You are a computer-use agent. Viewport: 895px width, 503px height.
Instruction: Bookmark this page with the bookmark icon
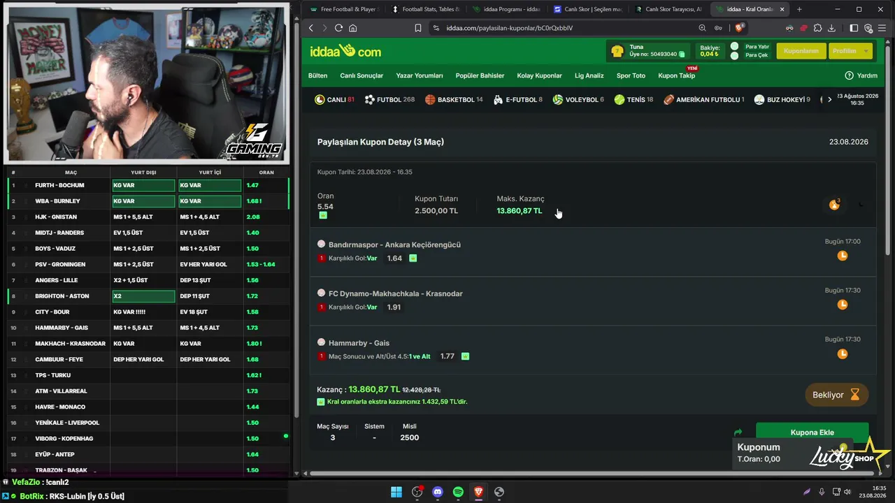pos(417,28)
